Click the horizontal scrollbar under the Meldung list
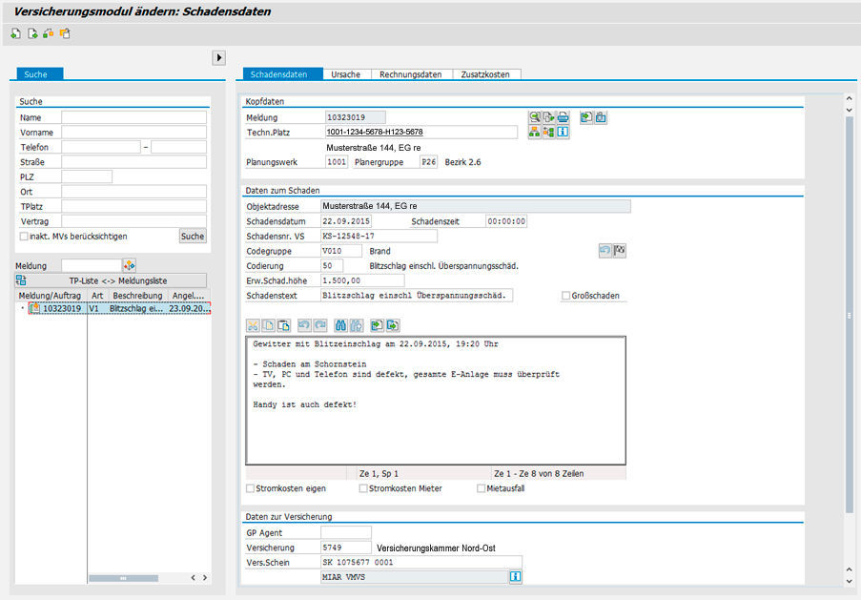This screenshot has width=861, height=600. point(123,578)
